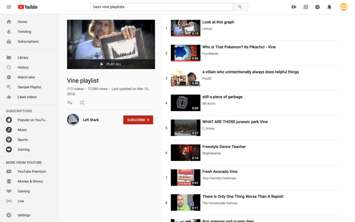Start a search with the magnifier icon
The image size is (355, 222).
240,7
